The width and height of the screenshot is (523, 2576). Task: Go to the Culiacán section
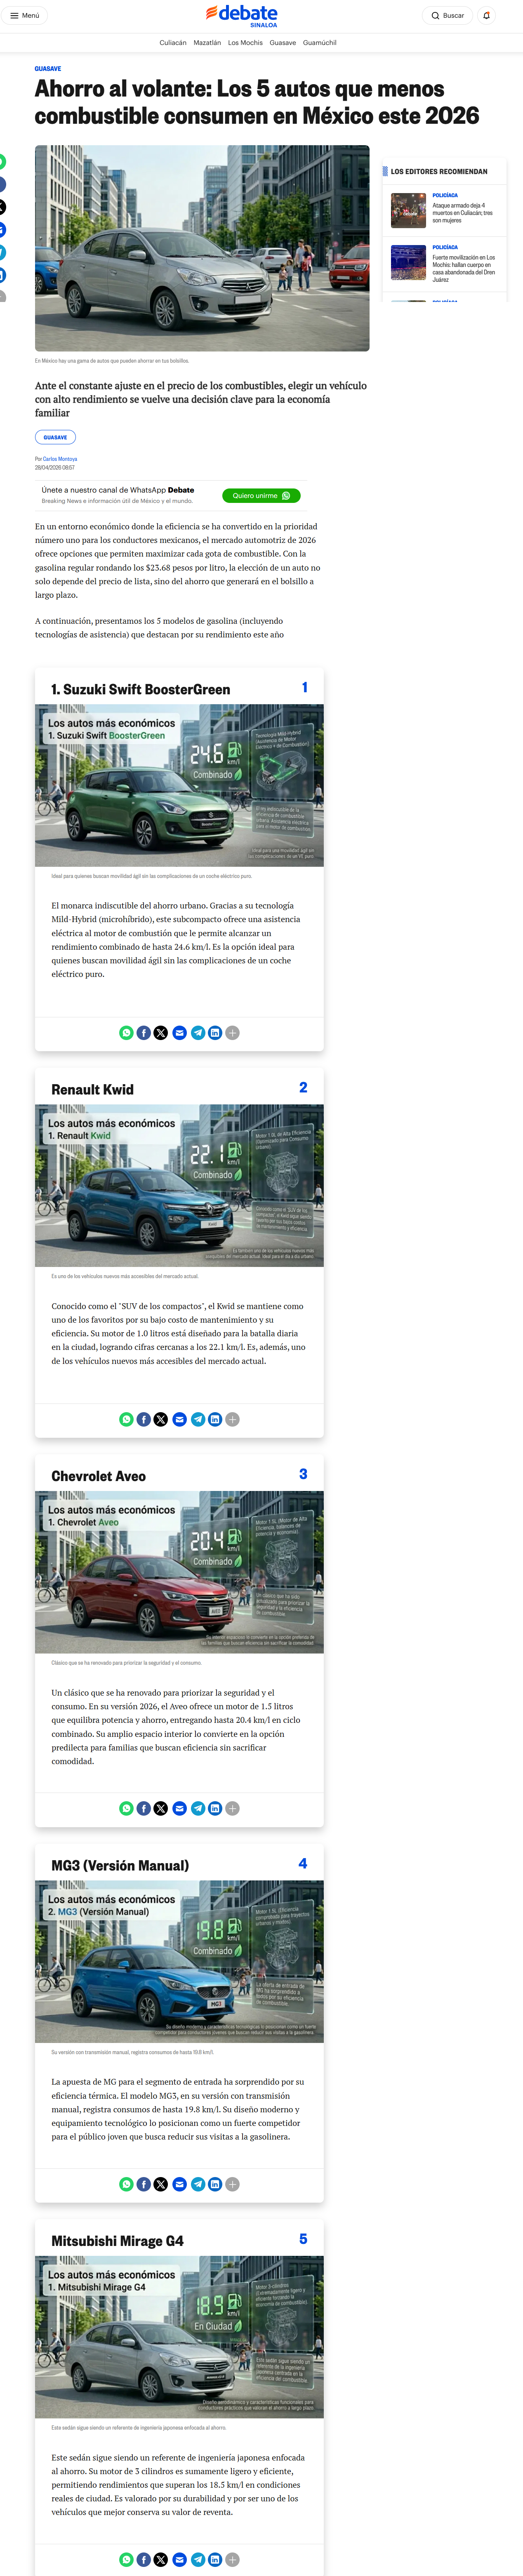[173, 43]
